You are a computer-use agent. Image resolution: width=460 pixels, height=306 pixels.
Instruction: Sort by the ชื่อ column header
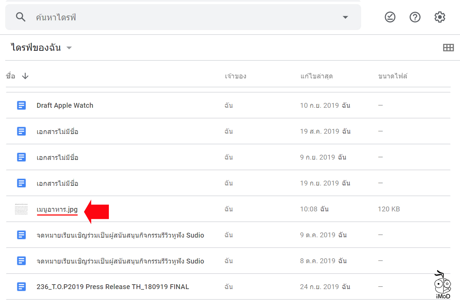pyautogui.click(x=11, y=76)
